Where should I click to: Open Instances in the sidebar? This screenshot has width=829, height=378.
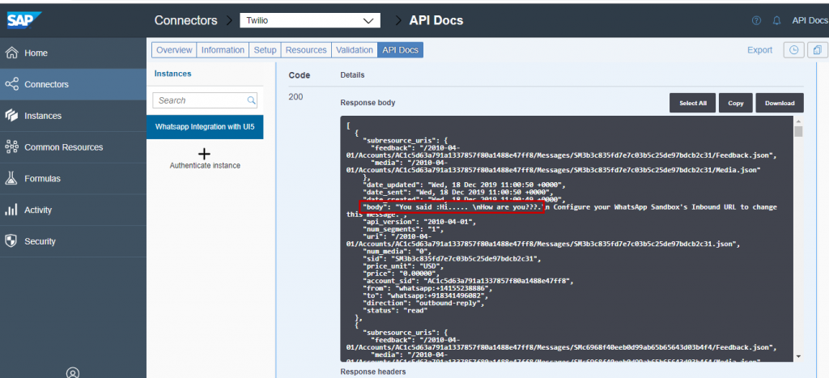click(x=73, y=116)
